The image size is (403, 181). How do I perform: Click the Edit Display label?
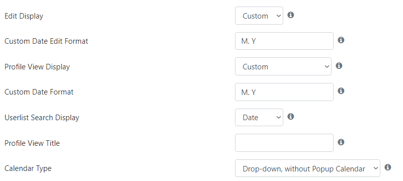(x=24, y=16)
